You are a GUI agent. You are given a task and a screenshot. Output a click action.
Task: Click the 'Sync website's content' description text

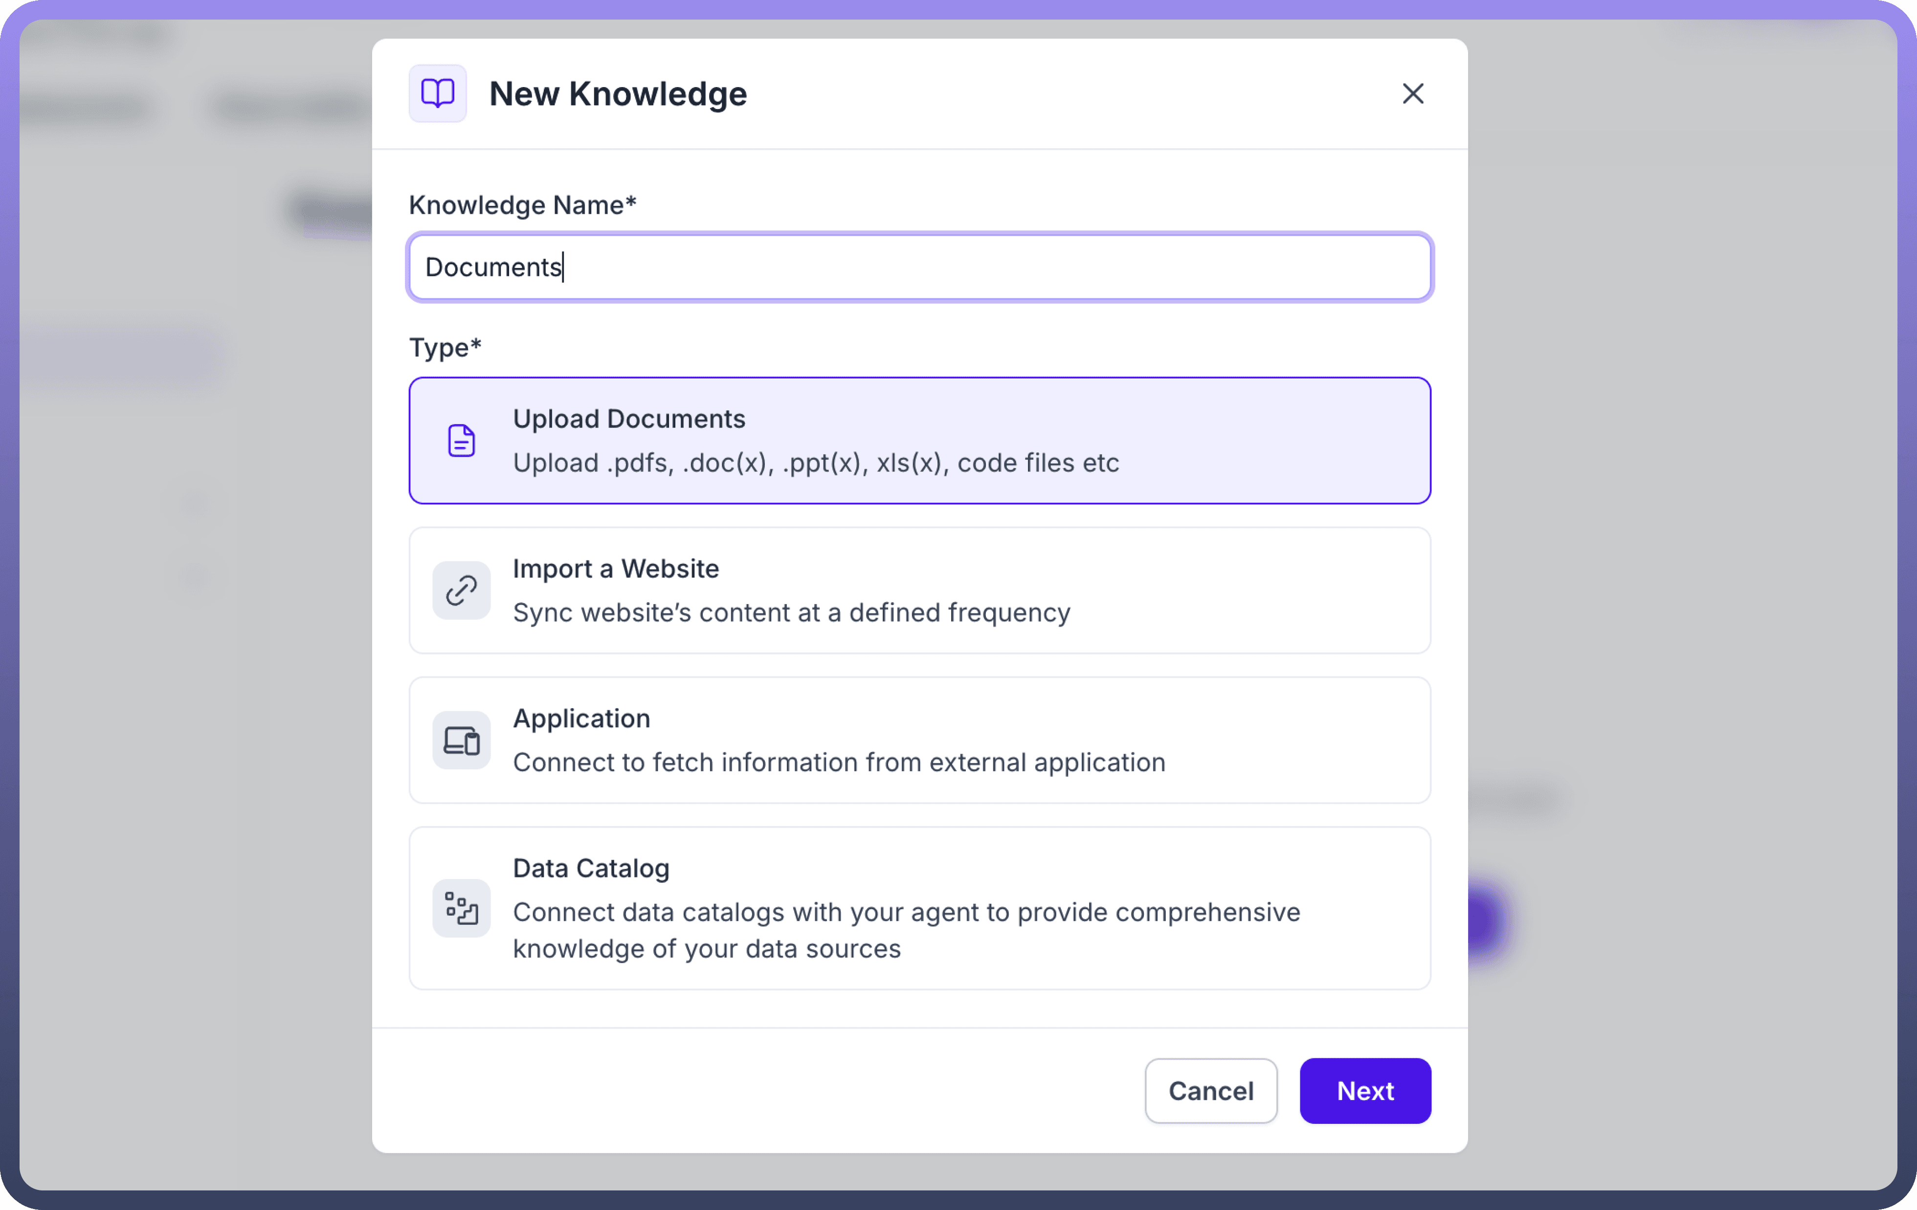tap(791, 612)
